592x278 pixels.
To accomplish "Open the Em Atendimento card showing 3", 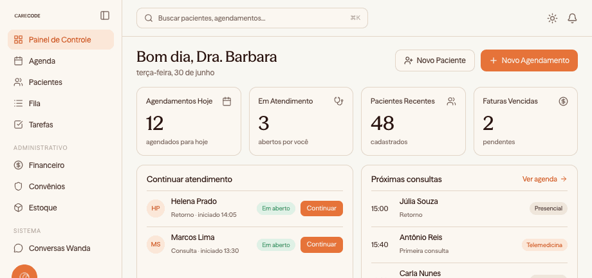I will pyautogui.click(x=301, y=121).
